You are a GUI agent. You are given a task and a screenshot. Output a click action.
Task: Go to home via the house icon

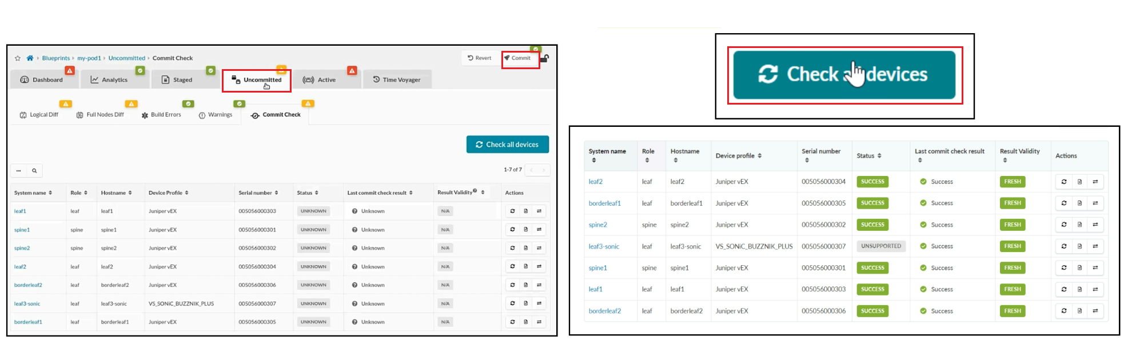pos(30,58)
